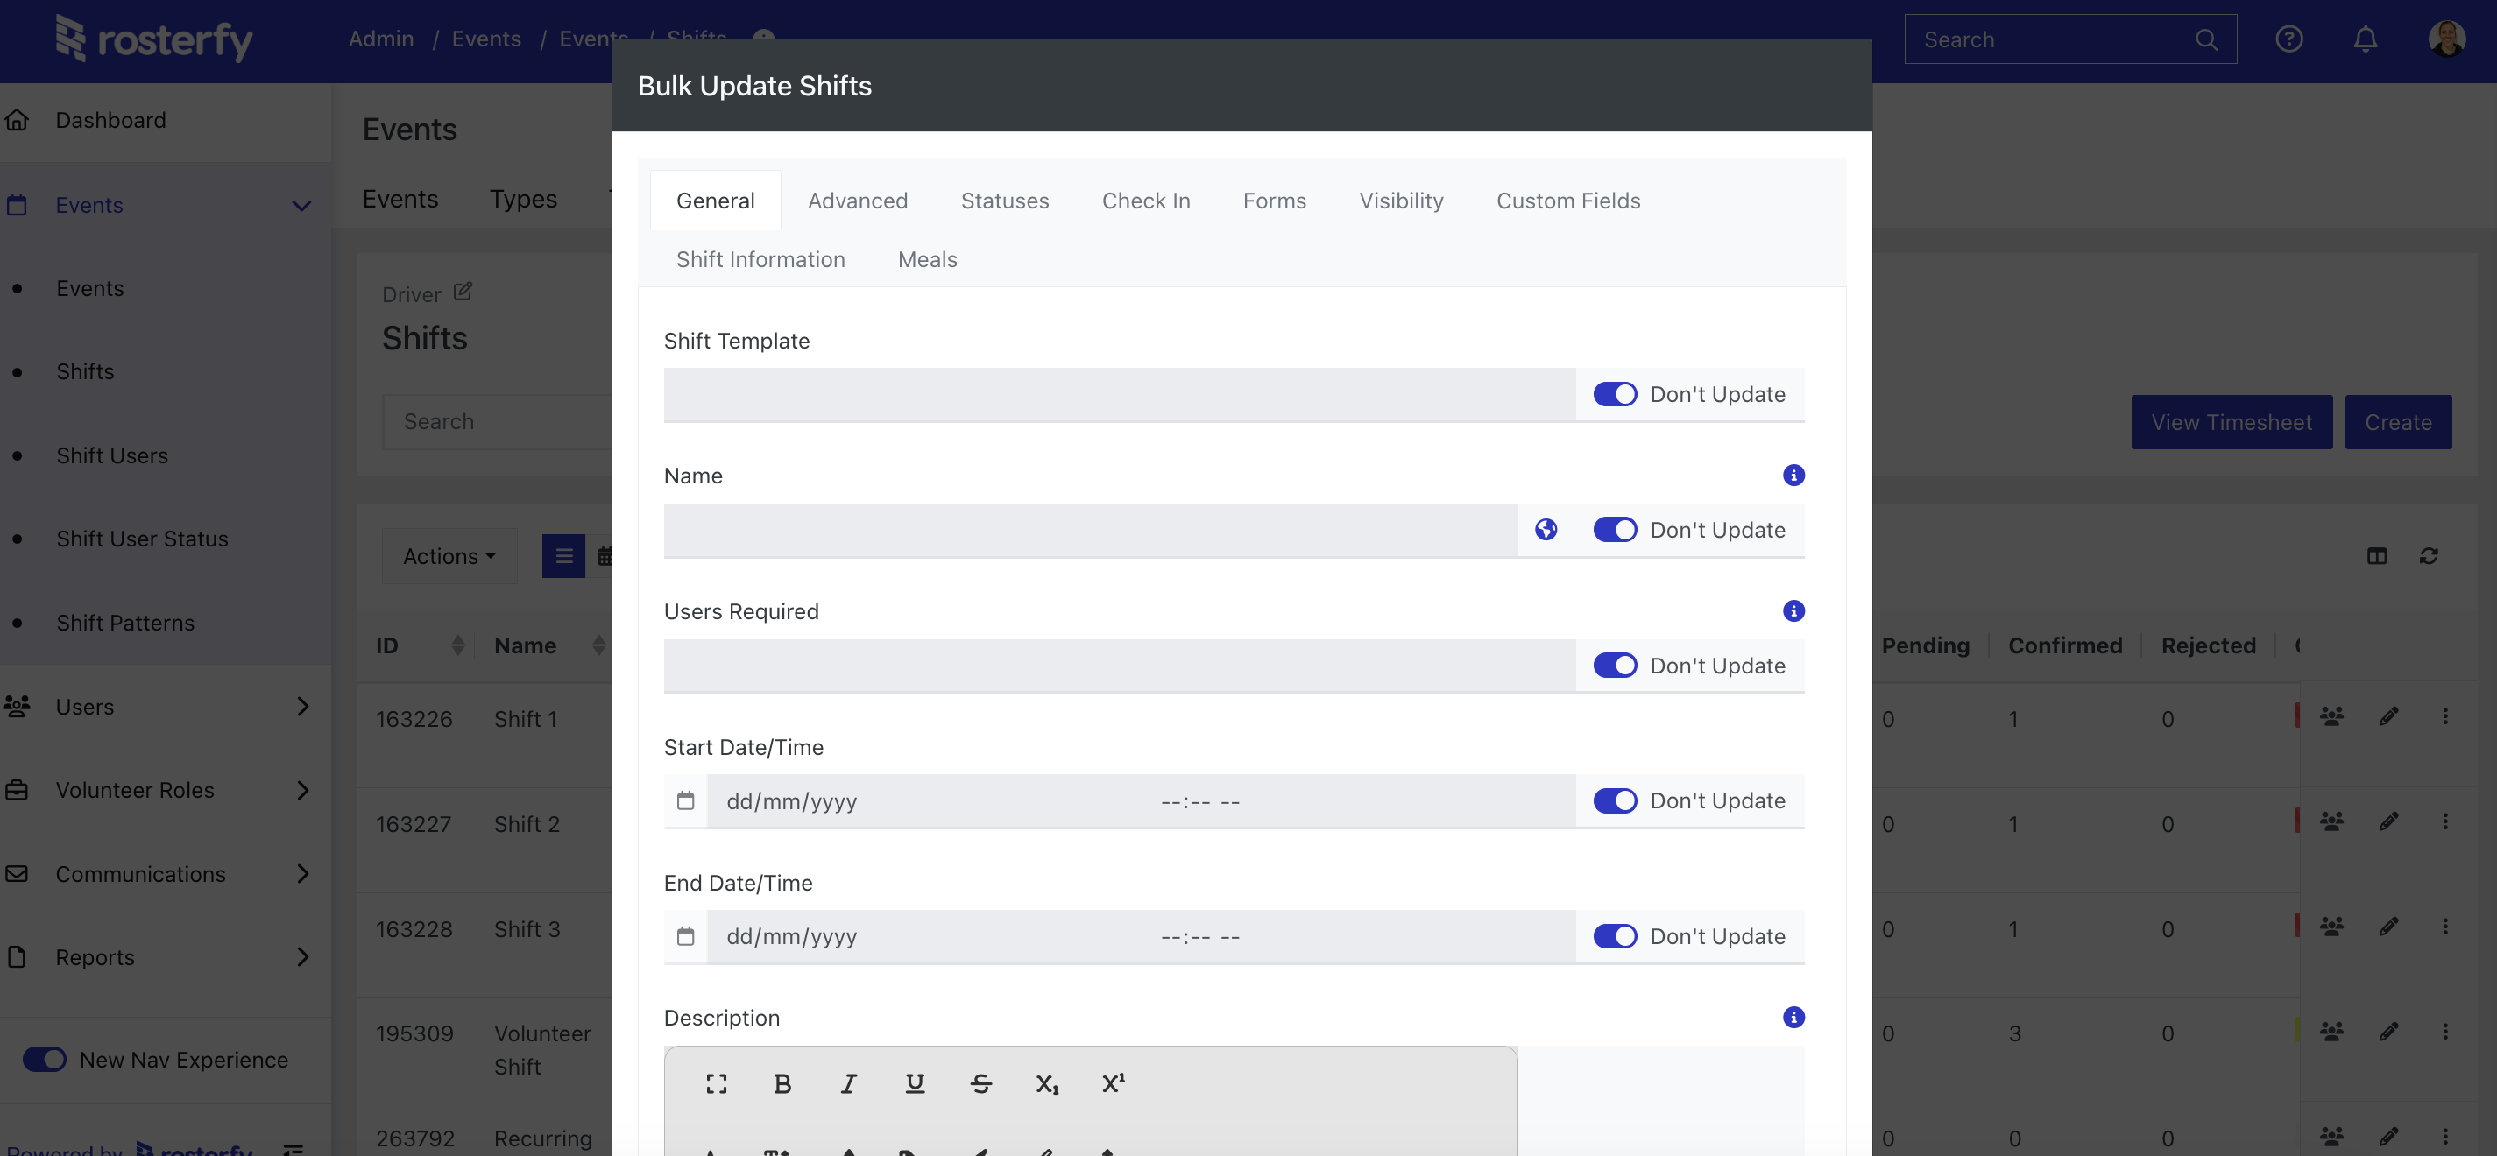Toggle fullscreen in the description editor
This screenshot has height=1156, width=2497.
point(717,1083)
